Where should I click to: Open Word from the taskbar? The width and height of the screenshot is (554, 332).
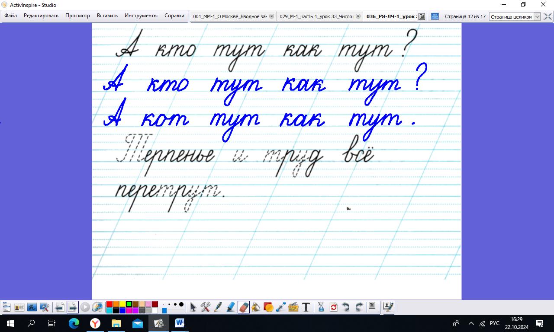pos(180,323)
